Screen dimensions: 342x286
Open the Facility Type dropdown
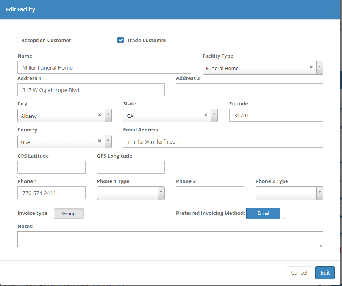[x=319, y=67]
